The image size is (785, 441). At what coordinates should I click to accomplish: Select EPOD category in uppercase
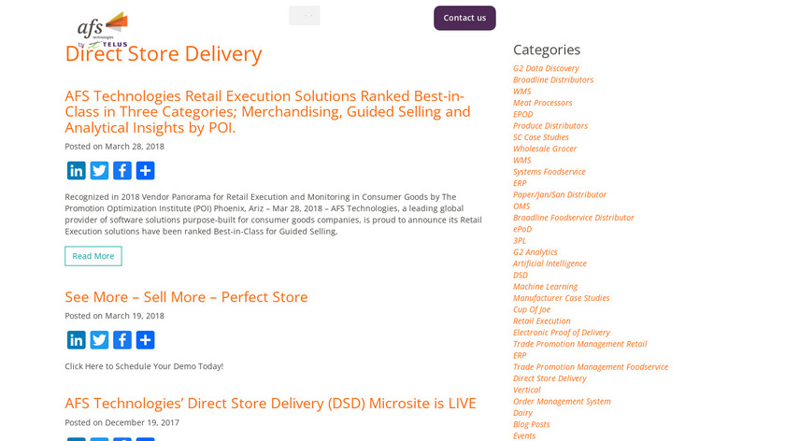(522, 114)
